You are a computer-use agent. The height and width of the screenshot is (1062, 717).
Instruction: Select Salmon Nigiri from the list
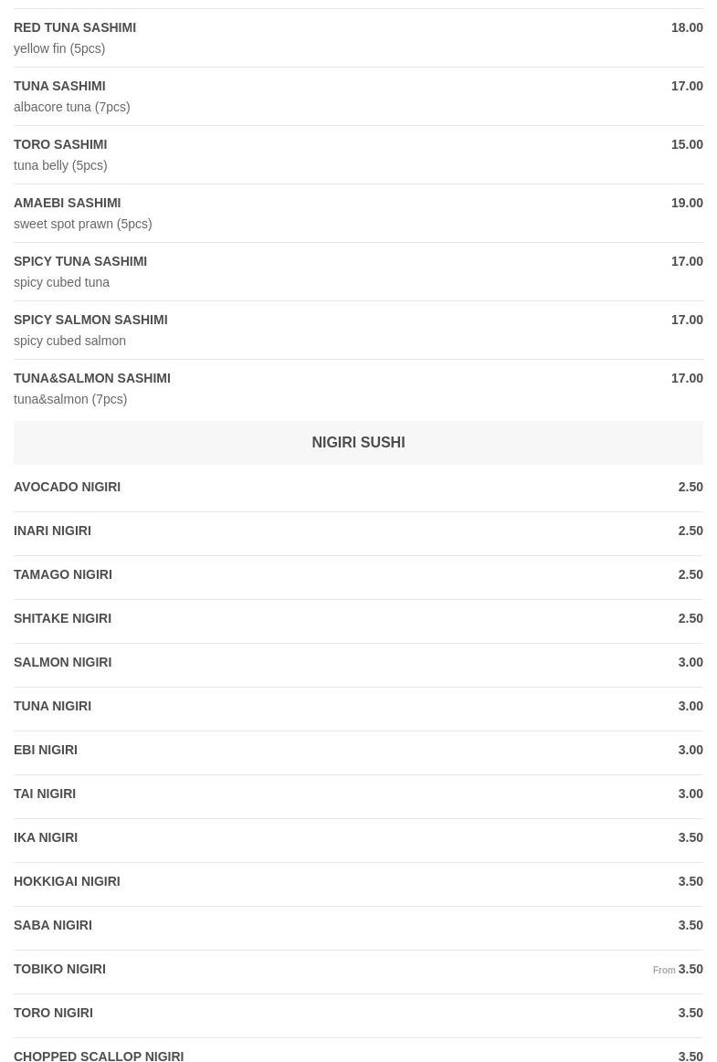point(358,662)
